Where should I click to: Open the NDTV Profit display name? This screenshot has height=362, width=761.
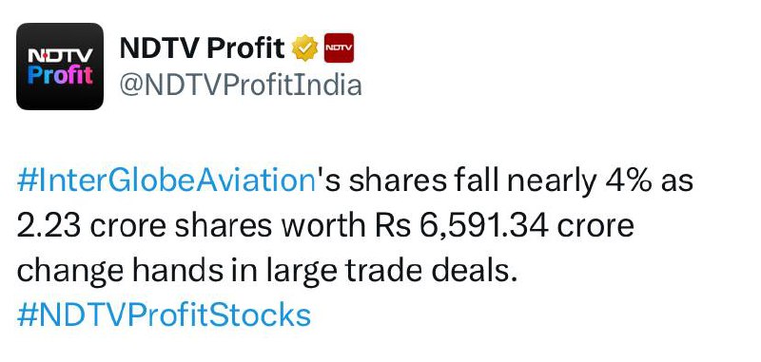[202, 48]
